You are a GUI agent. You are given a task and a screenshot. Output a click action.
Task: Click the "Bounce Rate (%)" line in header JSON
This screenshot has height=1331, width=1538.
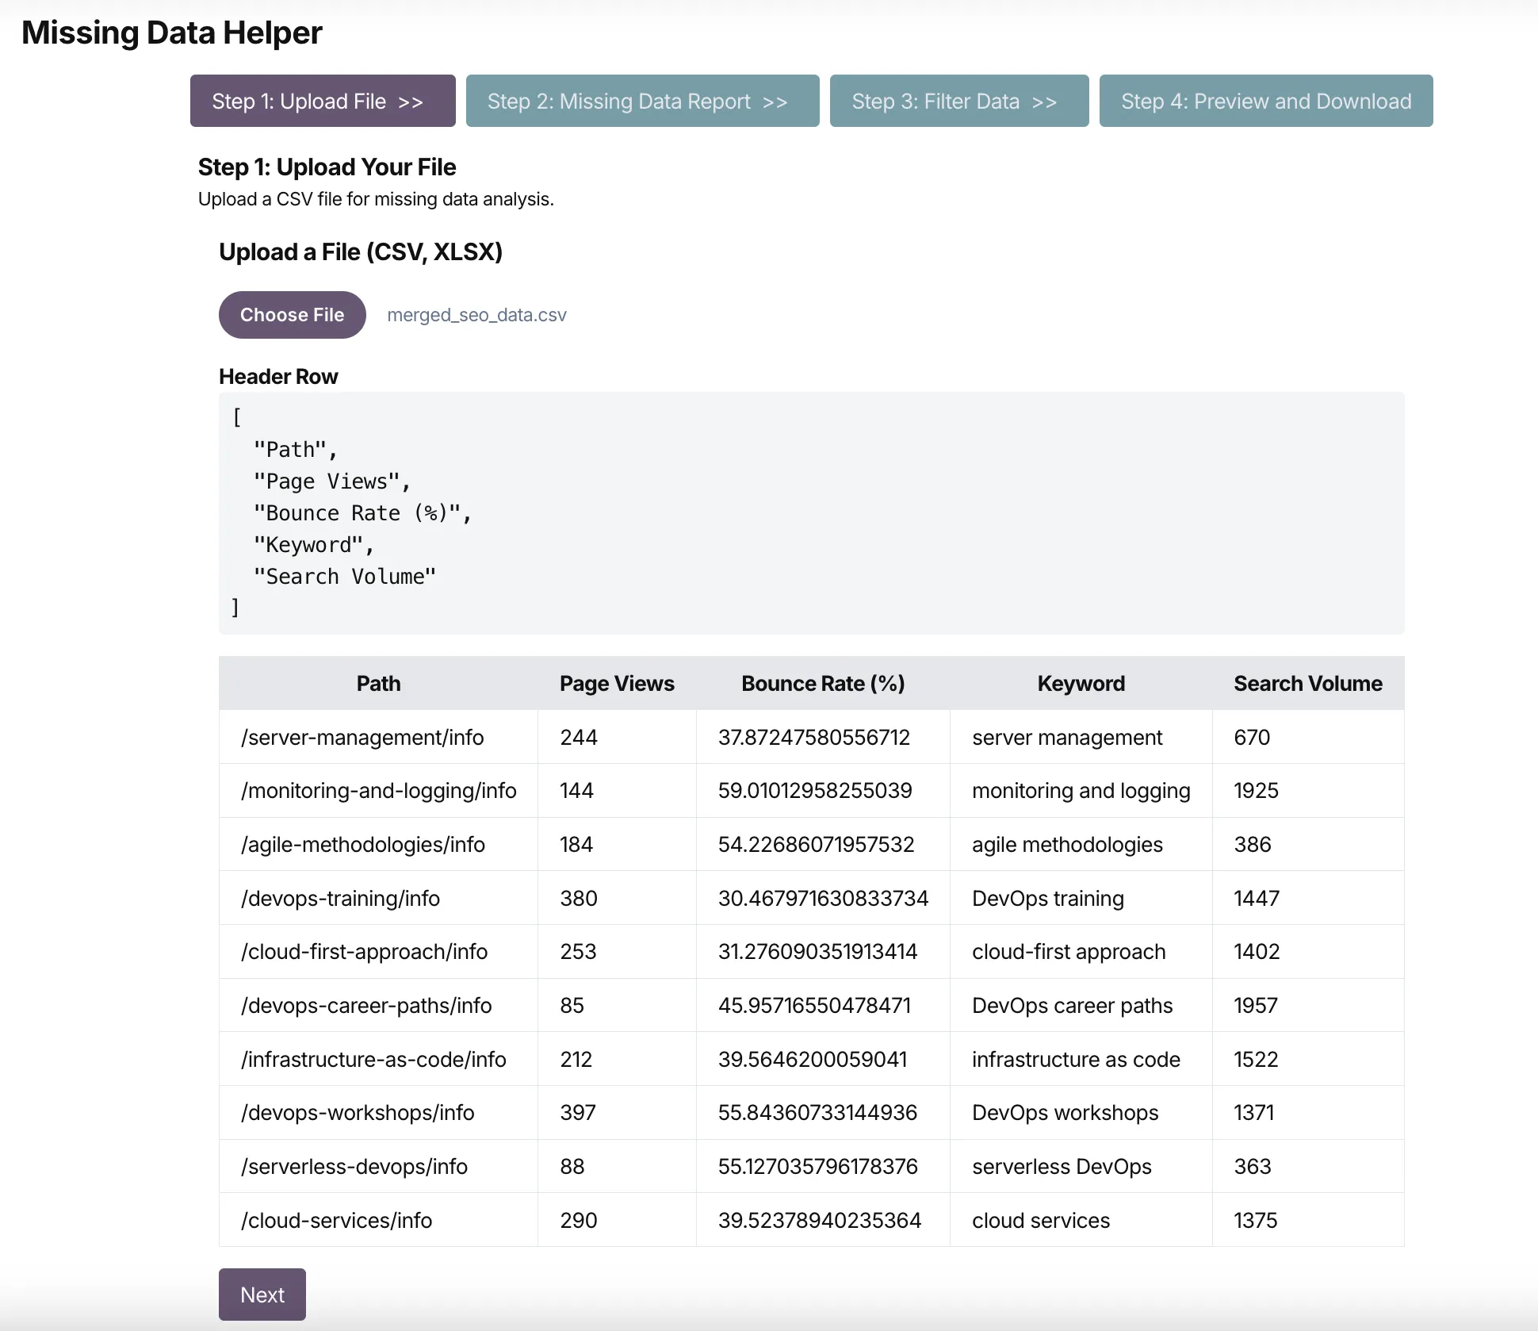coord(362,513)
